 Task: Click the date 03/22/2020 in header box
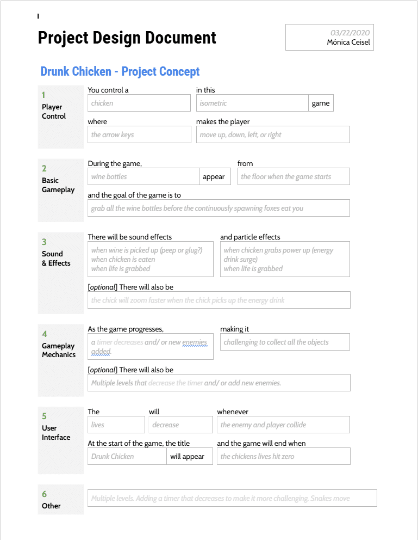pyautogui.click(x=350, y=33)
